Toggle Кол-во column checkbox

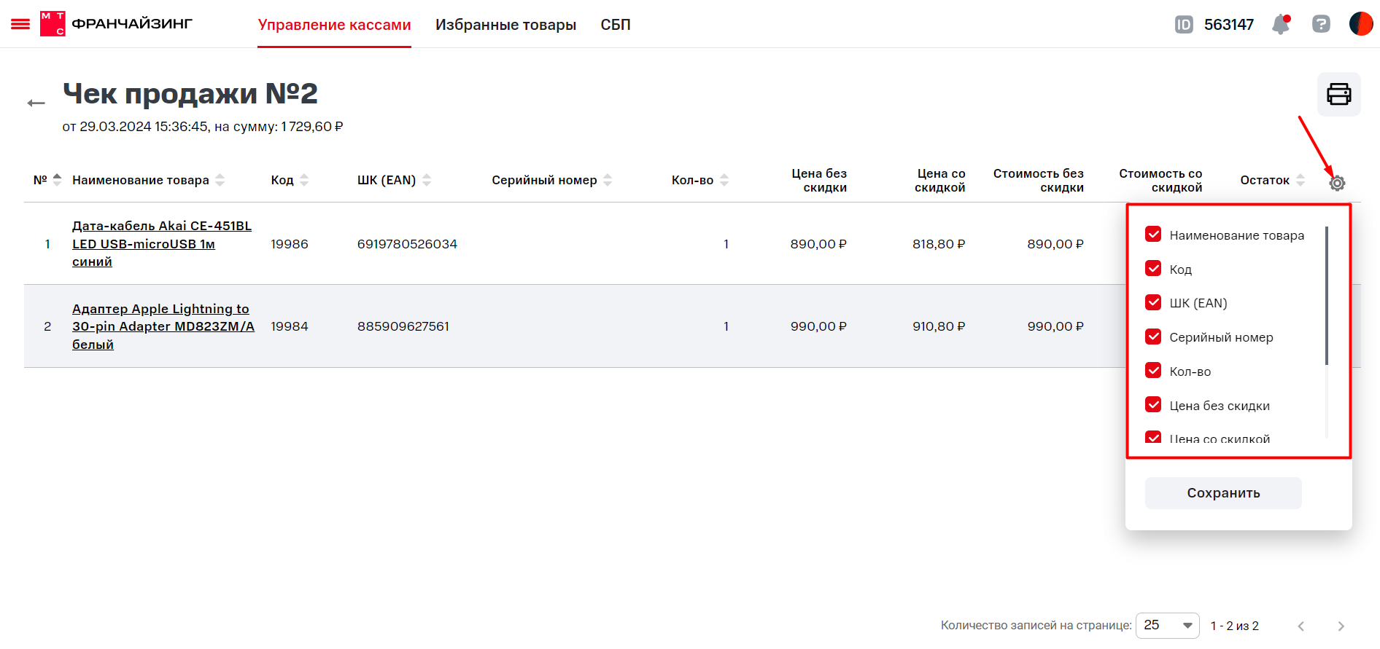click(1153, 370)
